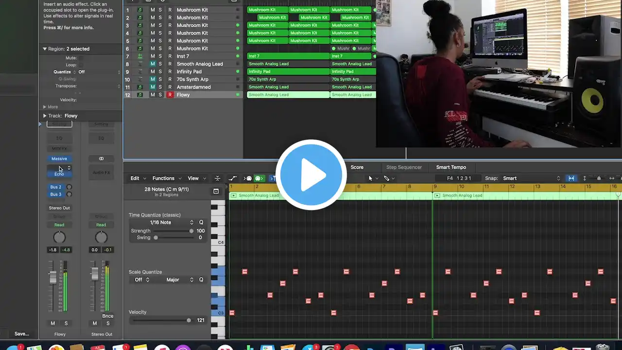622x350 pixels.
Task: Click the Stereo Out output slot on Flowy strip
Action: [59, 208]
